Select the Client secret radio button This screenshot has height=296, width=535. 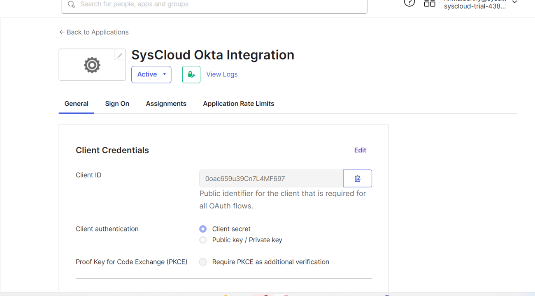tap(202, 229)
